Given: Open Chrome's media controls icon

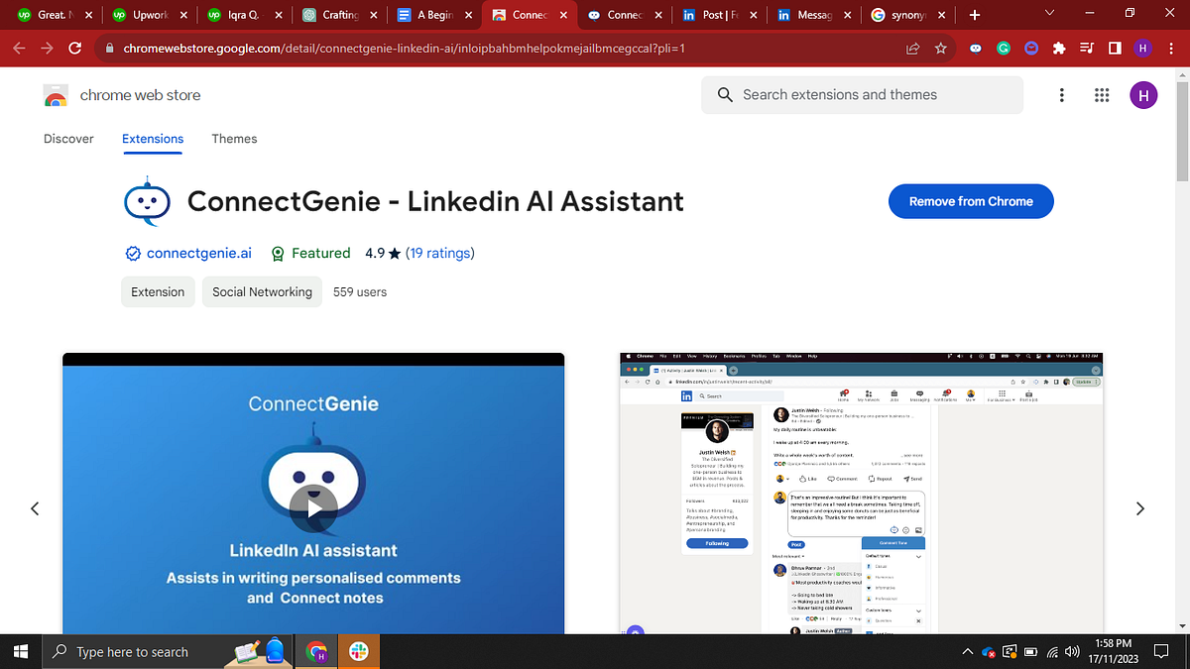Looking at the screenshot, I should pyautogui.click(x=1087, y=48).
